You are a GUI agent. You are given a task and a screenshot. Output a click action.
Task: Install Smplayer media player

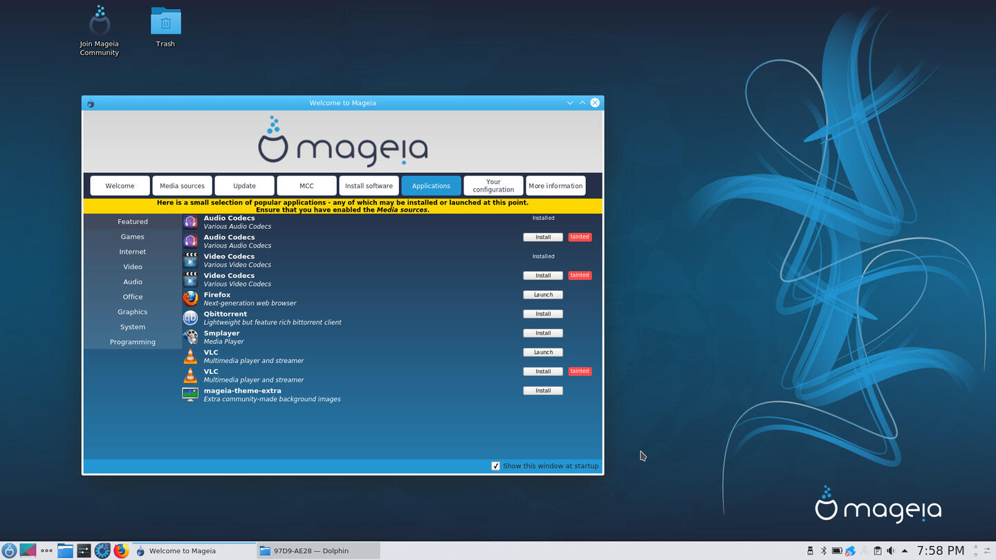543,333
